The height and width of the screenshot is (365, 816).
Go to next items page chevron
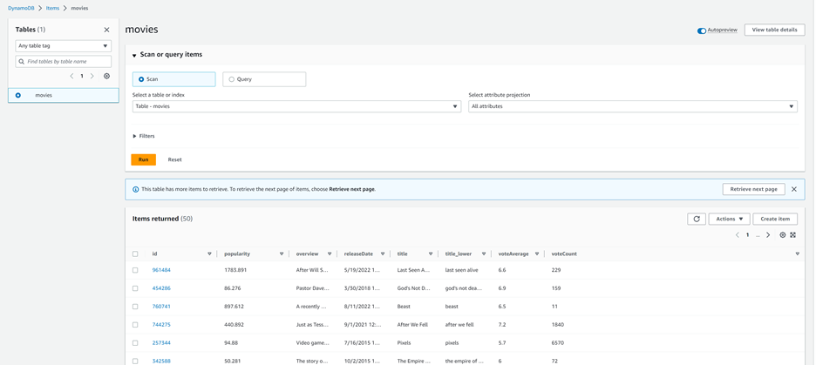click(768, 235)
